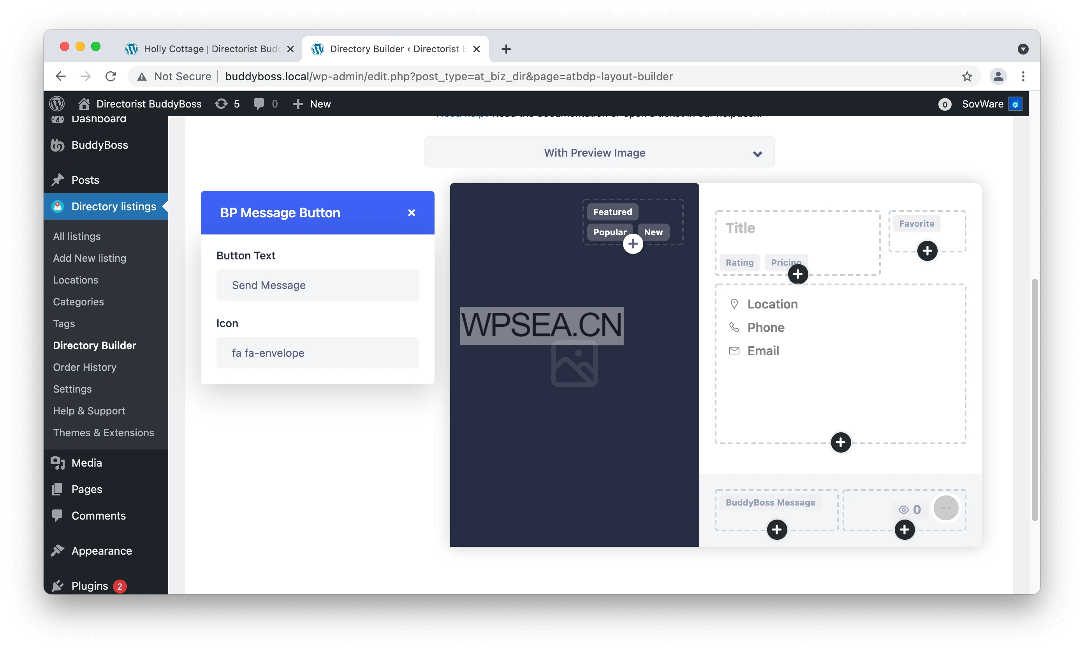The height and width of the screenshot is (652, 1084).
Task: Open Settings under Directory listings
Action: point(72,389)
